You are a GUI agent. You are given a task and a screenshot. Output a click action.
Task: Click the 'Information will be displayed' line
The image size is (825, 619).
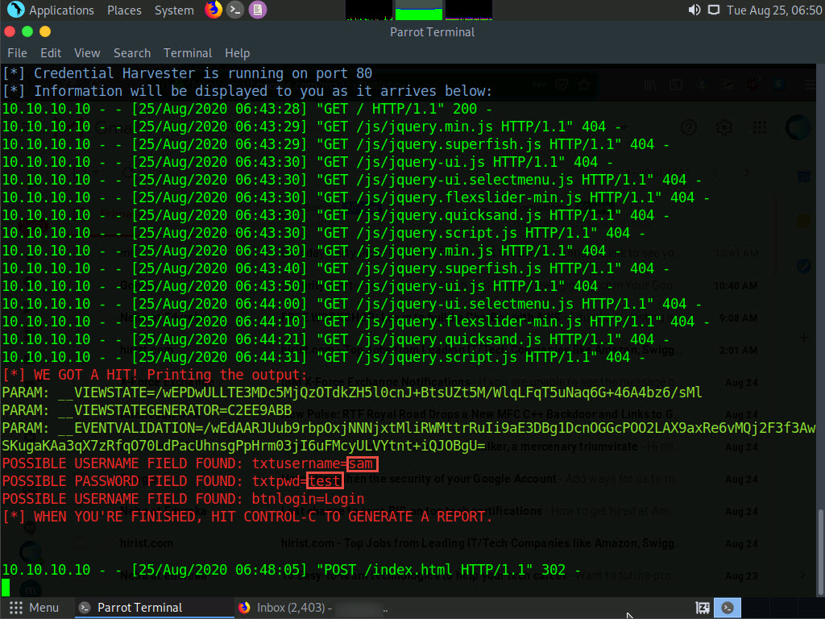(x=247, y=91)
